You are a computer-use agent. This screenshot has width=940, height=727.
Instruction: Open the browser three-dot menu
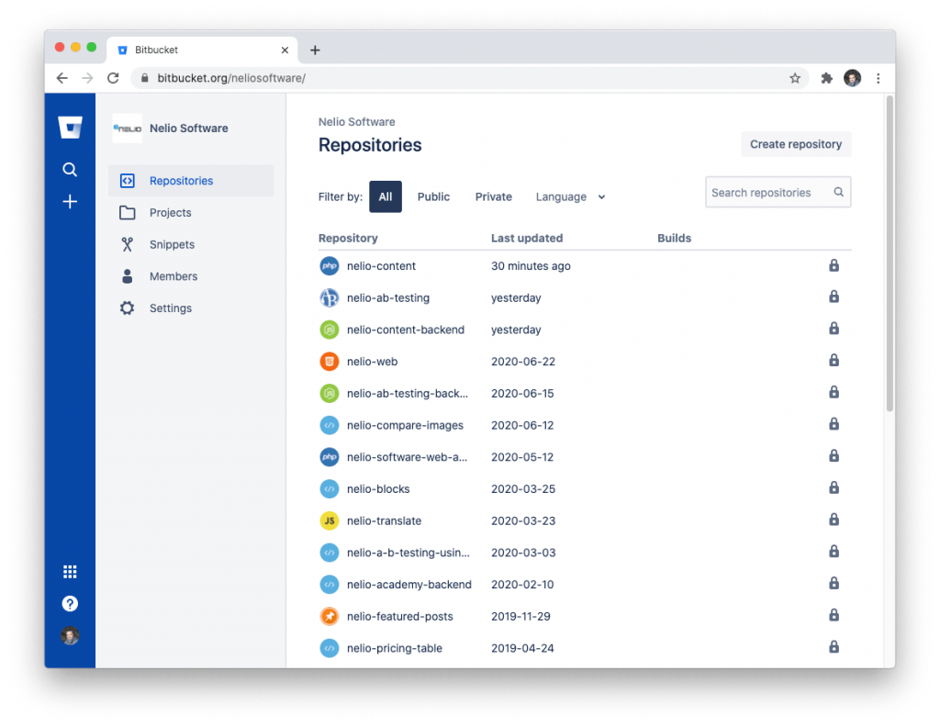878,78
